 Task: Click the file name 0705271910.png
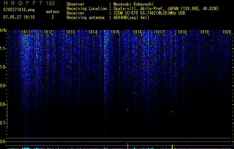coord(19,10)
